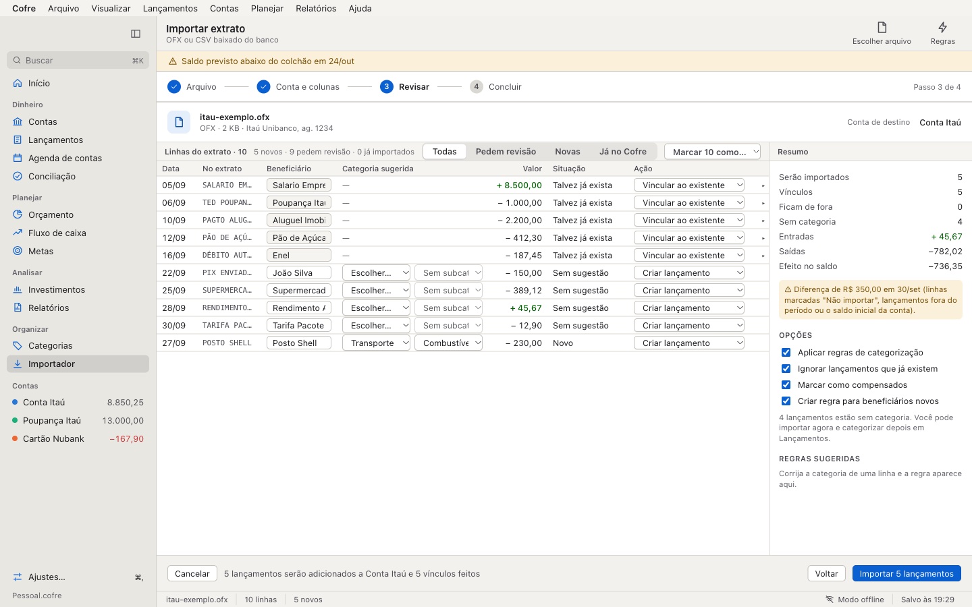Open the Marcar 10 como... dropdown

click(712, 152)
